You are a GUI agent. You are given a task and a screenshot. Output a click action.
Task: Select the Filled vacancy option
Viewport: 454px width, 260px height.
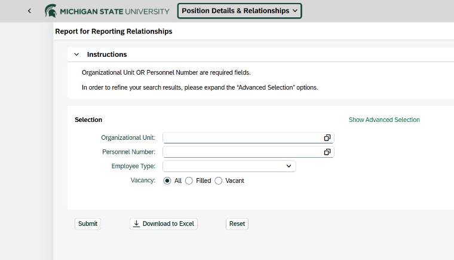pyautogui.click(x=189, y=181)
